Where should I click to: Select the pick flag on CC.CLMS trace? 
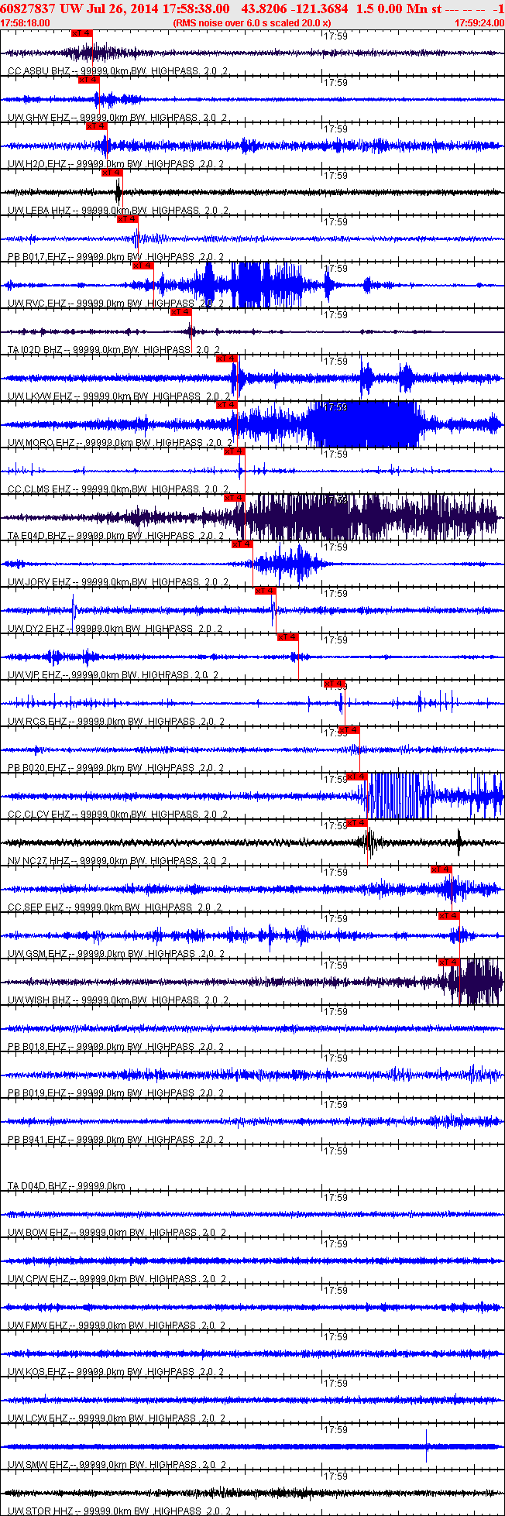pos(235,451)
